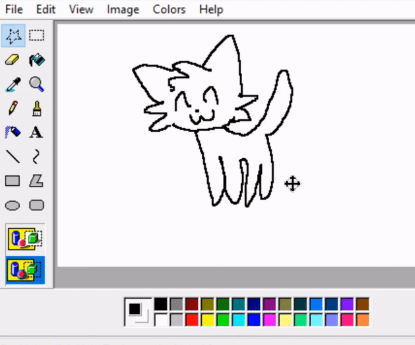This screenshot has height=345, width=415.
Task: Enable the transparent selection option
Action: click(x=25, y=270)
